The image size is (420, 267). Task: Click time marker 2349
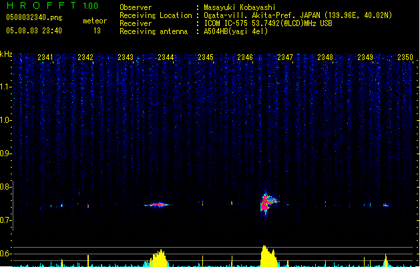[365, 57]
